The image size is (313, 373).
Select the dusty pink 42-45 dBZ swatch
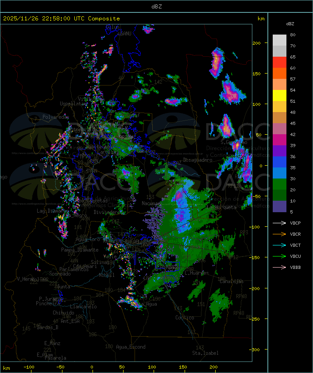pyautogui.click(x=279, y=129)
